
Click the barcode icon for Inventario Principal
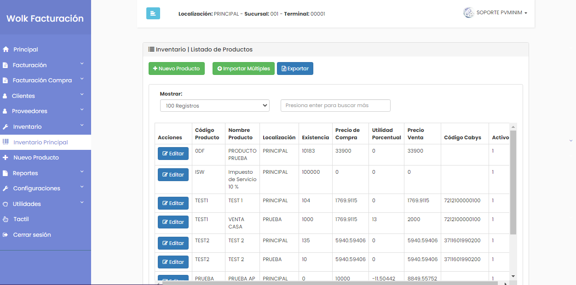coord(6,142)
